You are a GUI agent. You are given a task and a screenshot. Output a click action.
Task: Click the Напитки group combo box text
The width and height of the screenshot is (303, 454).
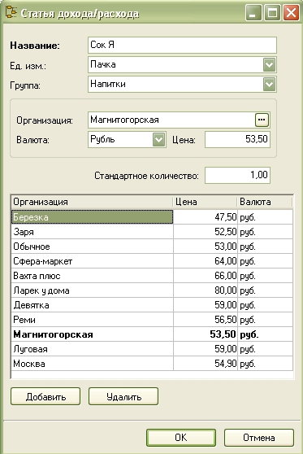(x=108, y=84)
